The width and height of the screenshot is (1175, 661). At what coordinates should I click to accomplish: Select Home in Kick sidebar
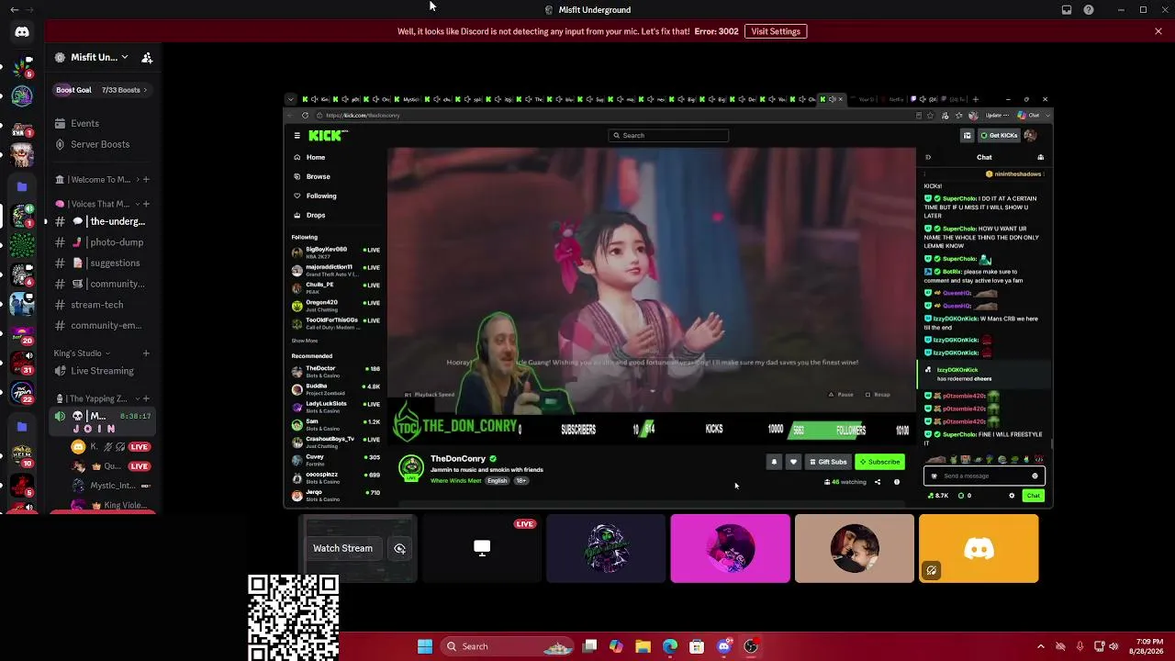click(315, 157)
